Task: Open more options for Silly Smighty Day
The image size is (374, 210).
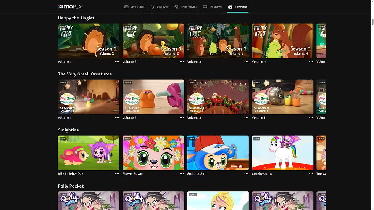Action: [117, 174]
